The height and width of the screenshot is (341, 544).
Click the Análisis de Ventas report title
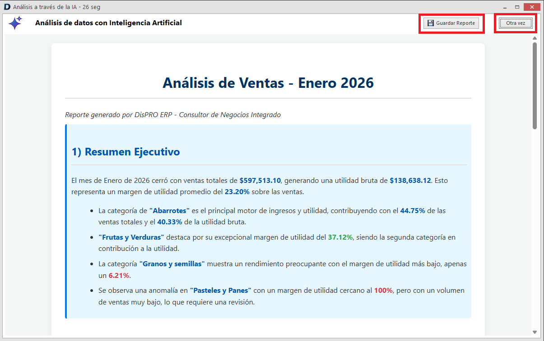point(269,83)
